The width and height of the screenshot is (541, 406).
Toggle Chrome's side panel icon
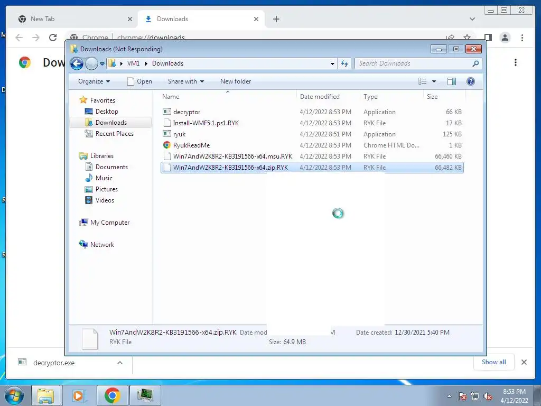(488, 38)
